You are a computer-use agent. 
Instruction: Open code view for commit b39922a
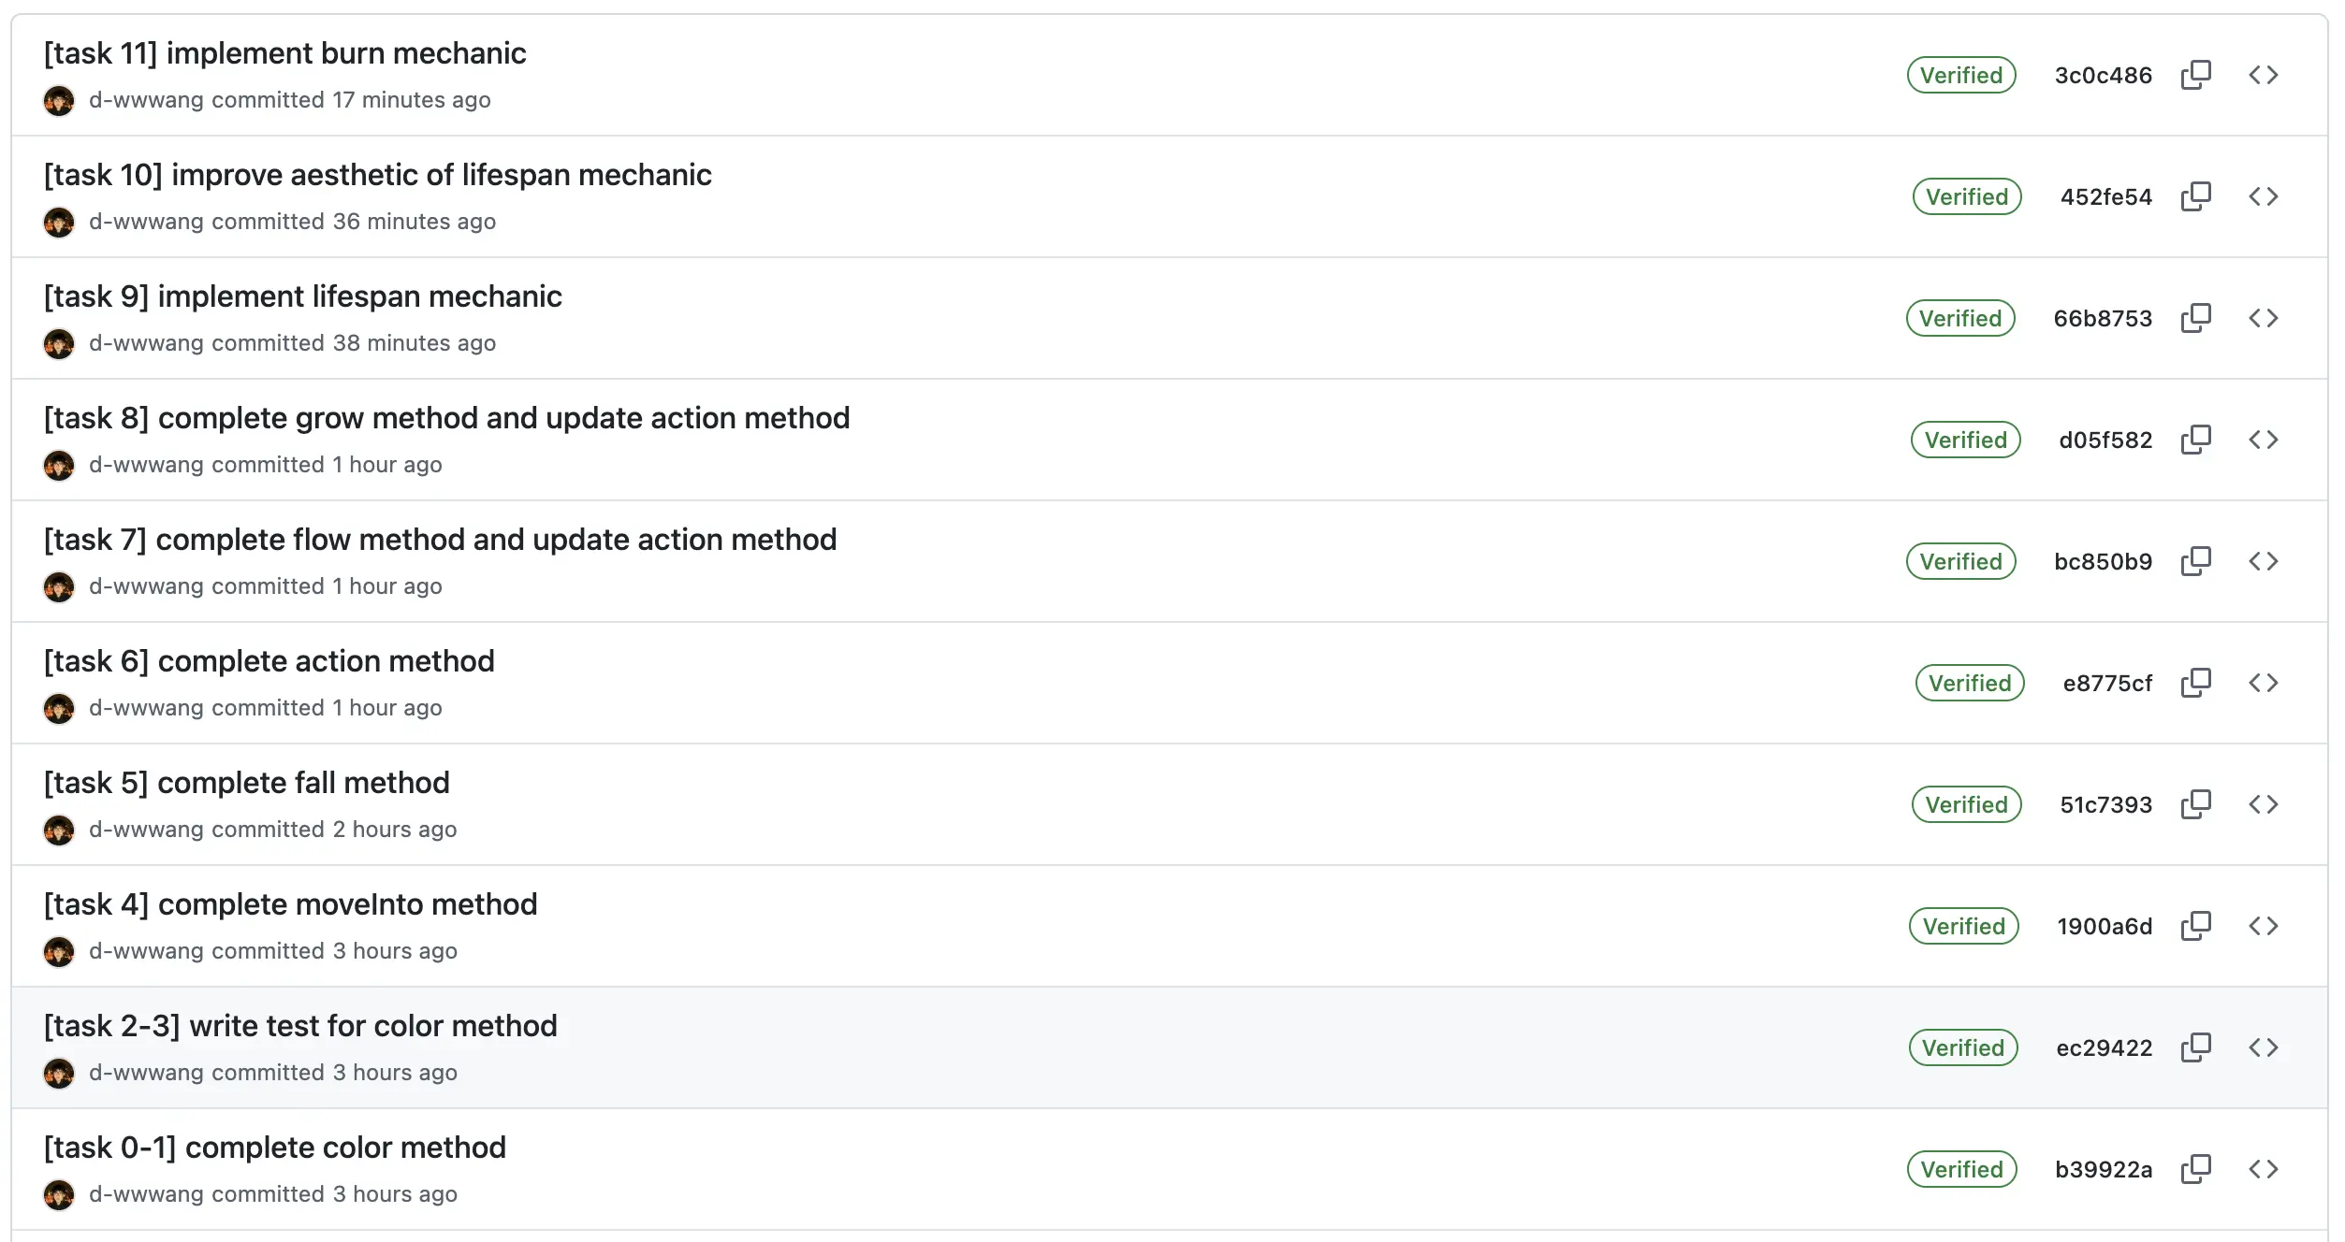[2265, 1168]
